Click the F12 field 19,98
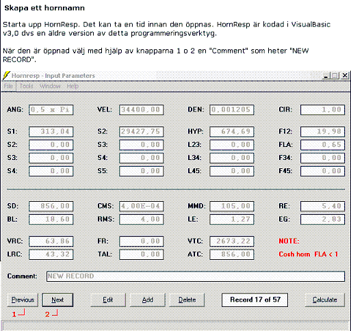This screenshot has width=351, height=331. pos(322,131)
